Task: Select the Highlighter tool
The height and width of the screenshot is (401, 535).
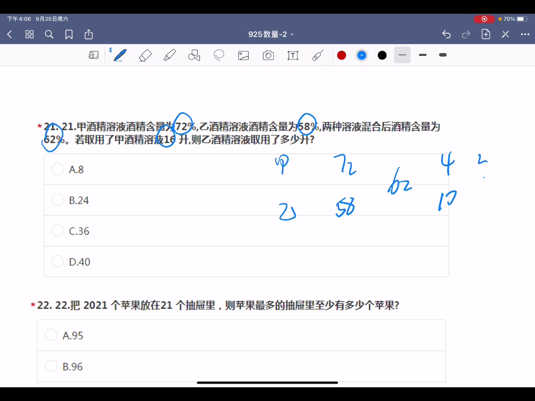Action: click(x=169, y=55)
